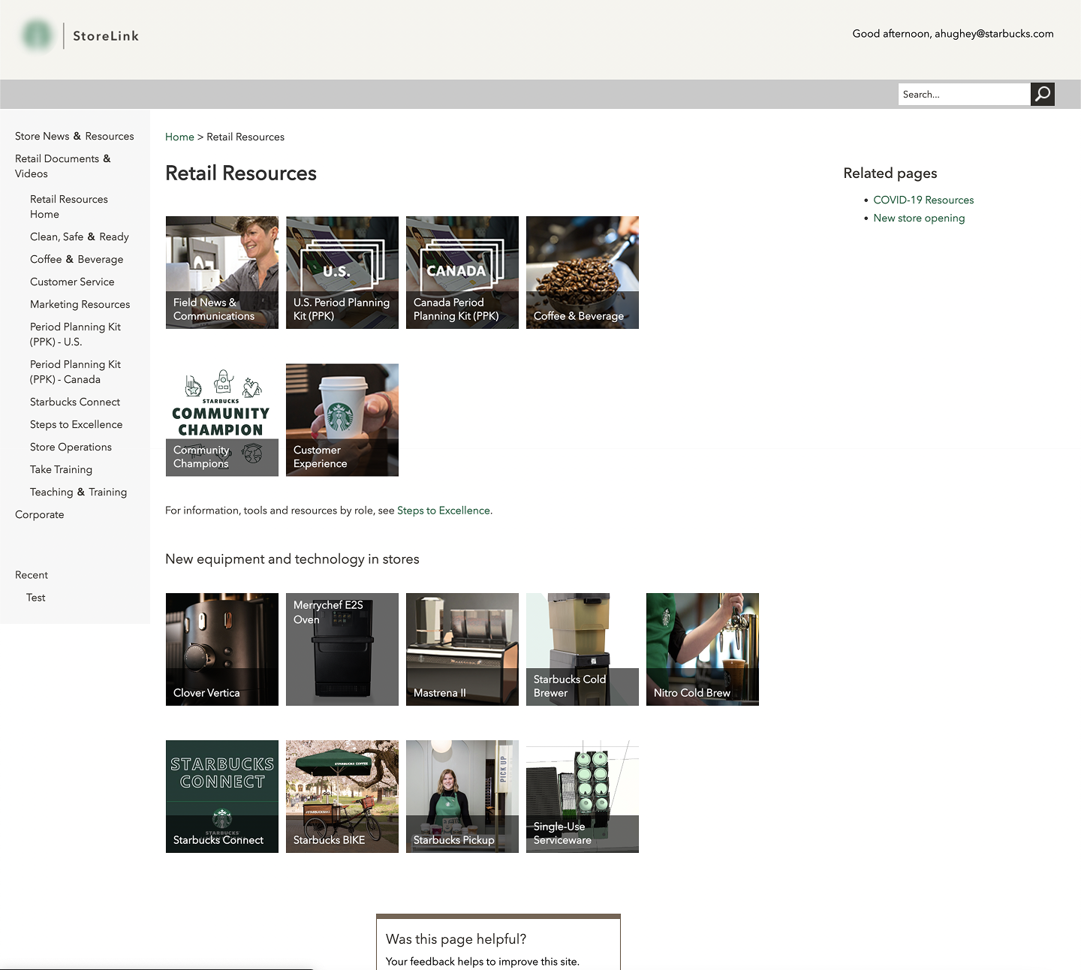
Task: Select Test under the Recent section
Action: tap(35, 597)
